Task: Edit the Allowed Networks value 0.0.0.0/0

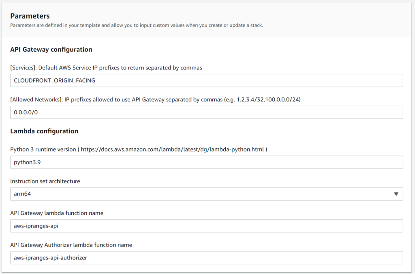Action: point(206,112)
